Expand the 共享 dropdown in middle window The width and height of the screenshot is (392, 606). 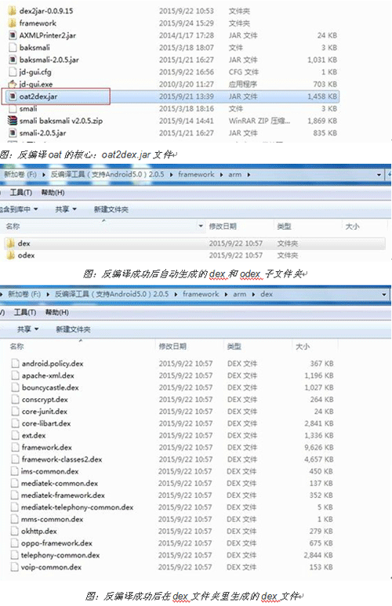(66, 209)
